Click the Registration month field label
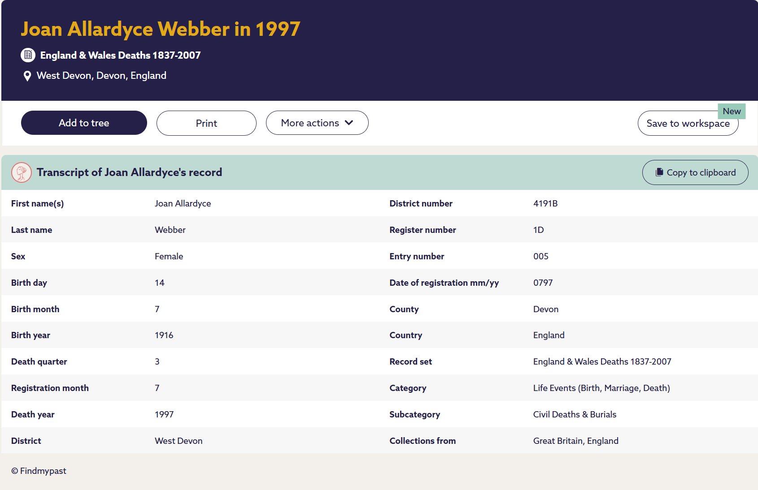 click(50, 388)
